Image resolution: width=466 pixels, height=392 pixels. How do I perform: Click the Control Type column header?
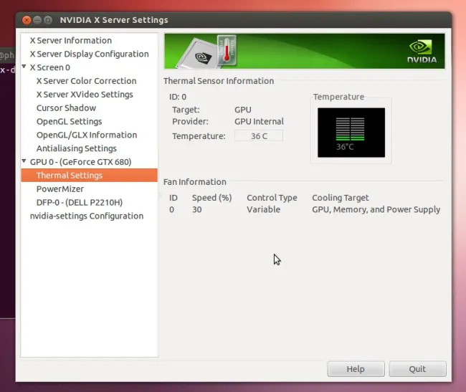click(x=272, y=198)
